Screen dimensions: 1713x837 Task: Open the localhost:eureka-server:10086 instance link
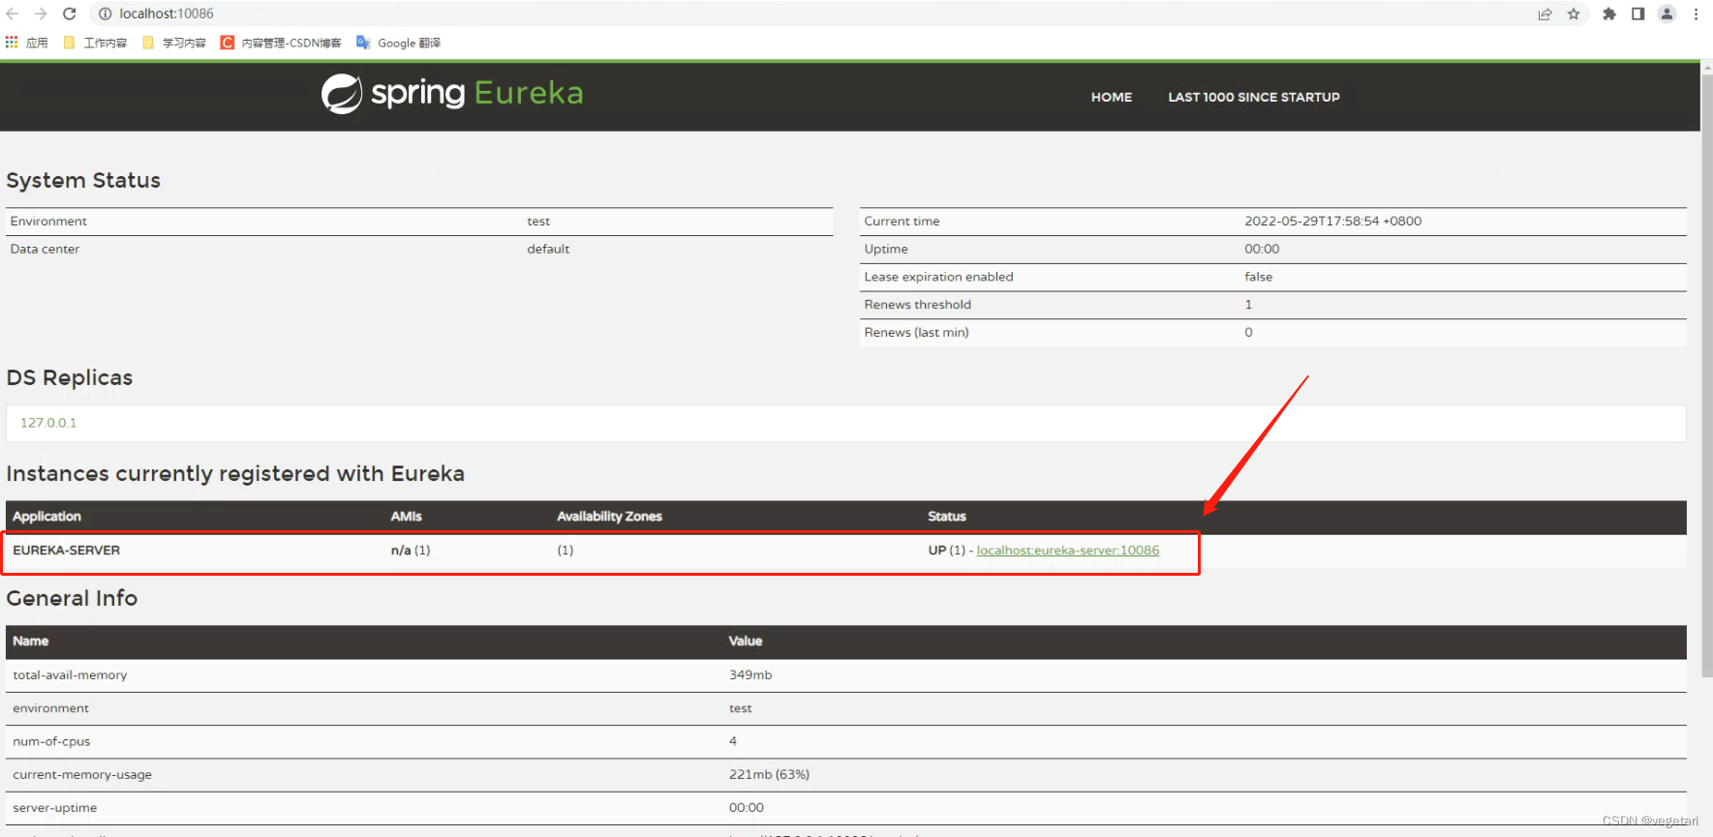[1068, 550]
